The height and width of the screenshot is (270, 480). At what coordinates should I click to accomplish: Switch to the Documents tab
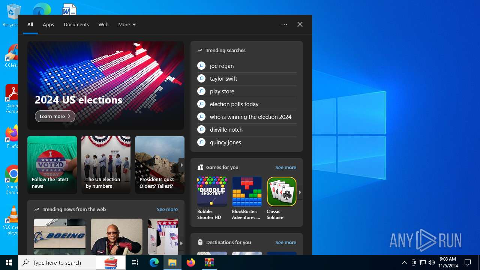(x=76, y=24)
